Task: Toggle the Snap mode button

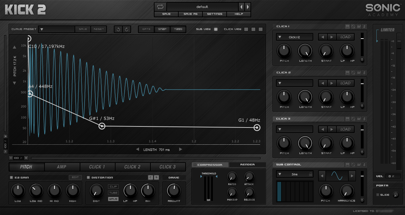Action: [x=162, y=29]
